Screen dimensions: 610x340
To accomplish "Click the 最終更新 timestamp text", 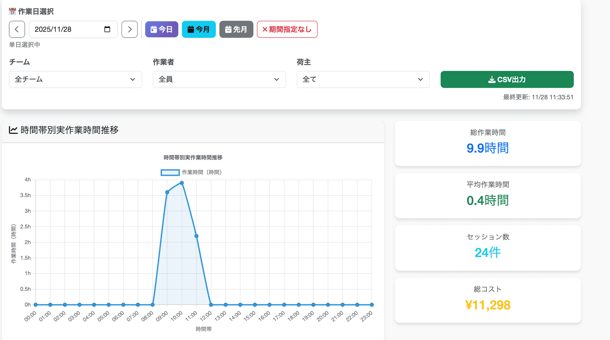I will click(538, 97).
